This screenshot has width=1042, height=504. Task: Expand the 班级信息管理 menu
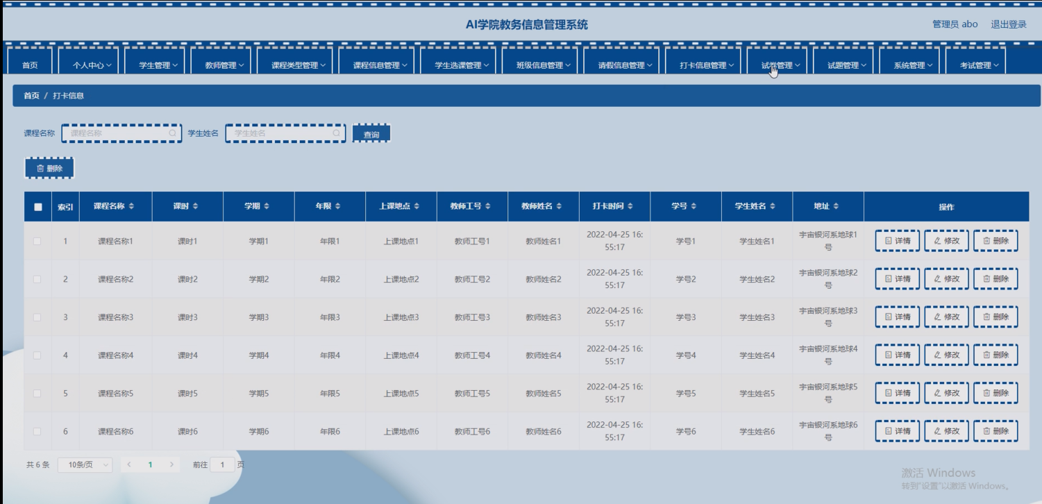pos(540,62)
